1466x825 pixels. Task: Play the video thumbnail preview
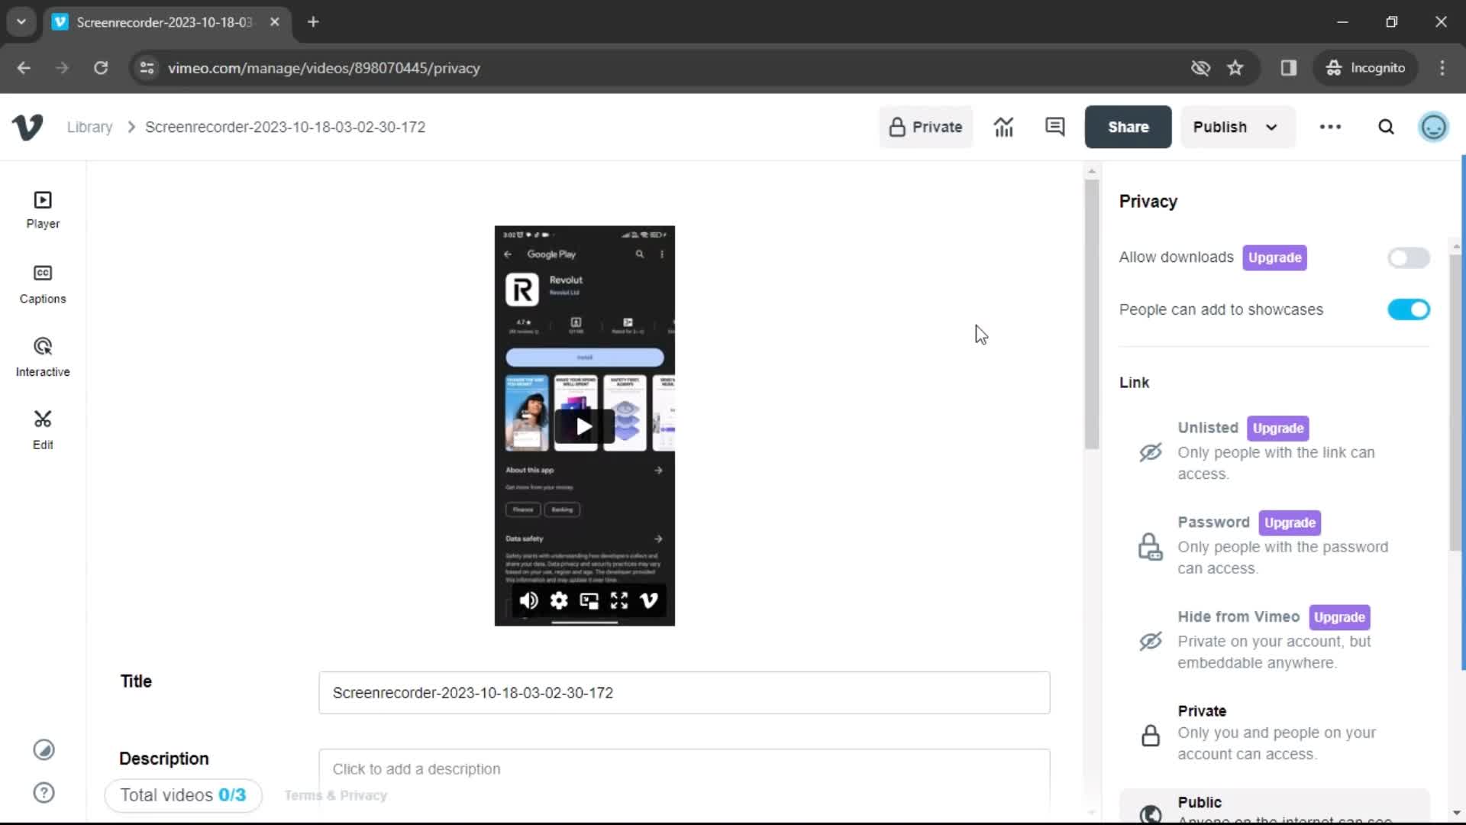(584, 424)
